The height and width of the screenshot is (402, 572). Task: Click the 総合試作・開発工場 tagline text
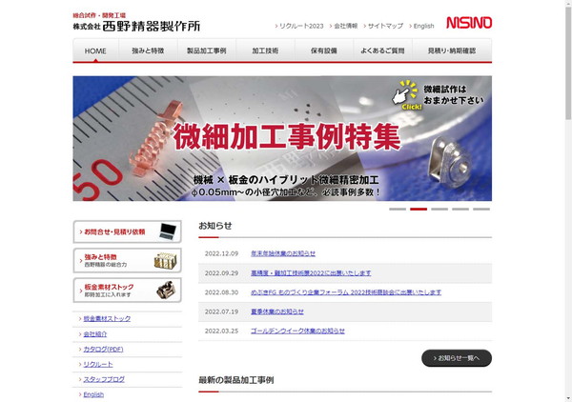point(99,15)
